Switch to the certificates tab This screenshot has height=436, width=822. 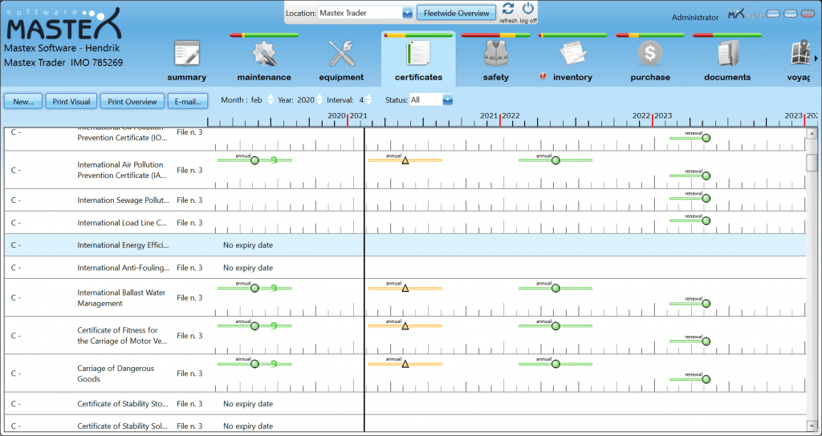418,58
